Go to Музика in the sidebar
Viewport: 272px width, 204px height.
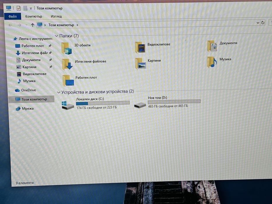(26, 81)
